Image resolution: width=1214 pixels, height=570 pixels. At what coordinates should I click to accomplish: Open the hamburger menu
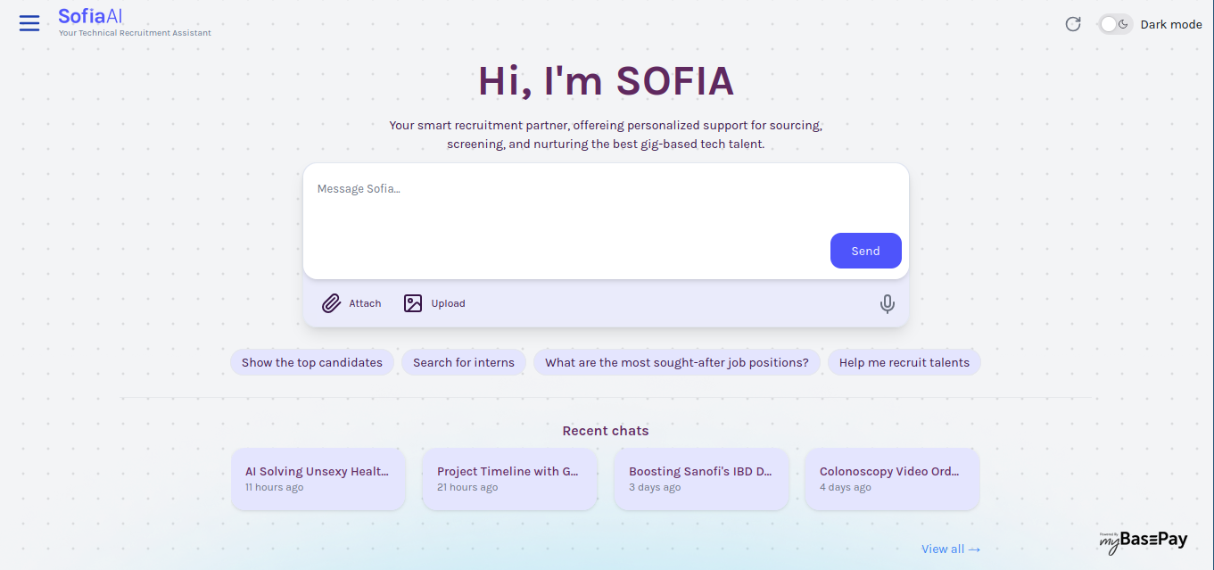pos(29,23)
